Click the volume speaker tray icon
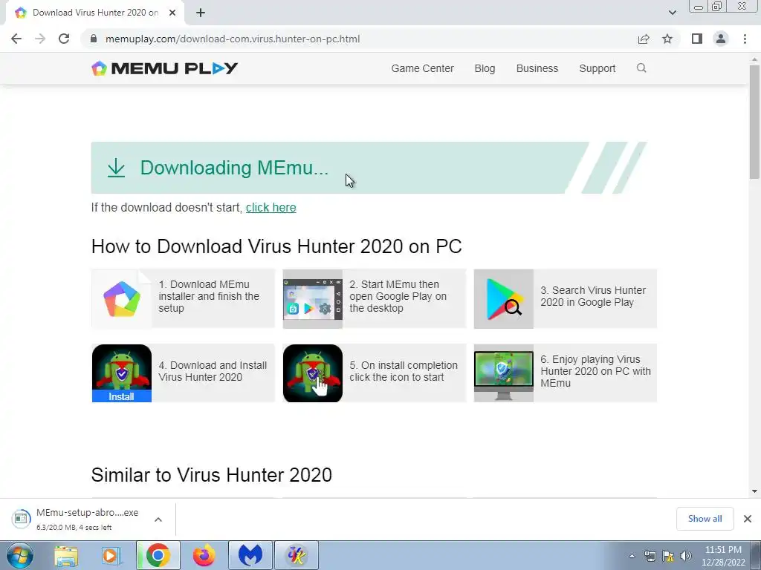 [685, 556]
